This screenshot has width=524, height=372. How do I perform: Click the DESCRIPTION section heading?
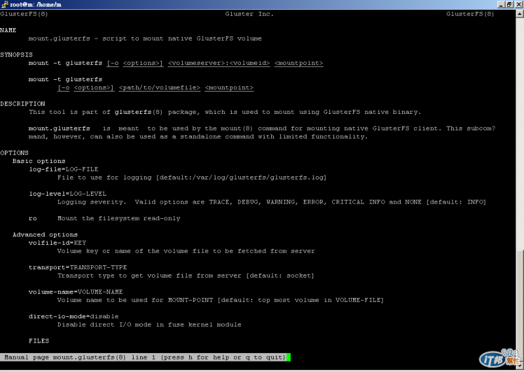[22, 103]
